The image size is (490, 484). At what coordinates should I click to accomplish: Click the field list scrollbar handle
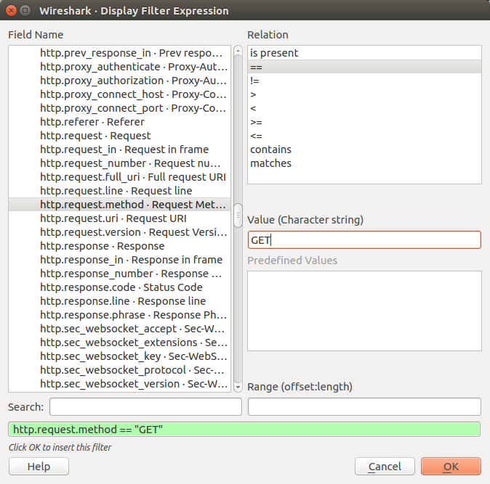pos(238,216)
